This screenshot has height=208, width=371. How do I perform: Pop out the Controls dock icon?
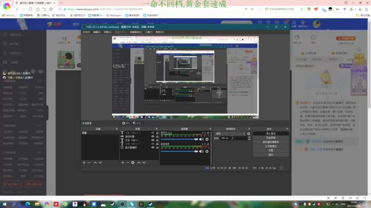coord(287,129)
